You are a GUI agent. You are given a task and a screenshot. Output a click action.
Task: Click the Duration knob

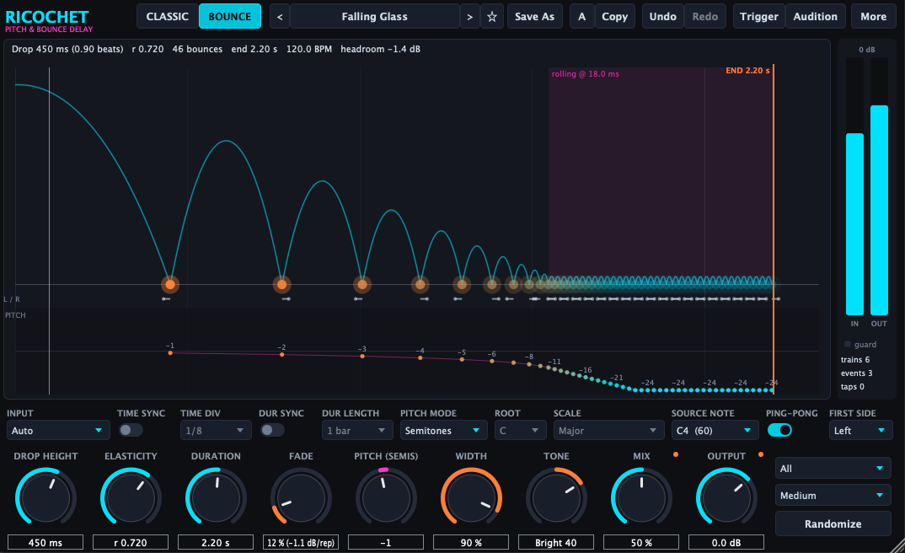216,497
